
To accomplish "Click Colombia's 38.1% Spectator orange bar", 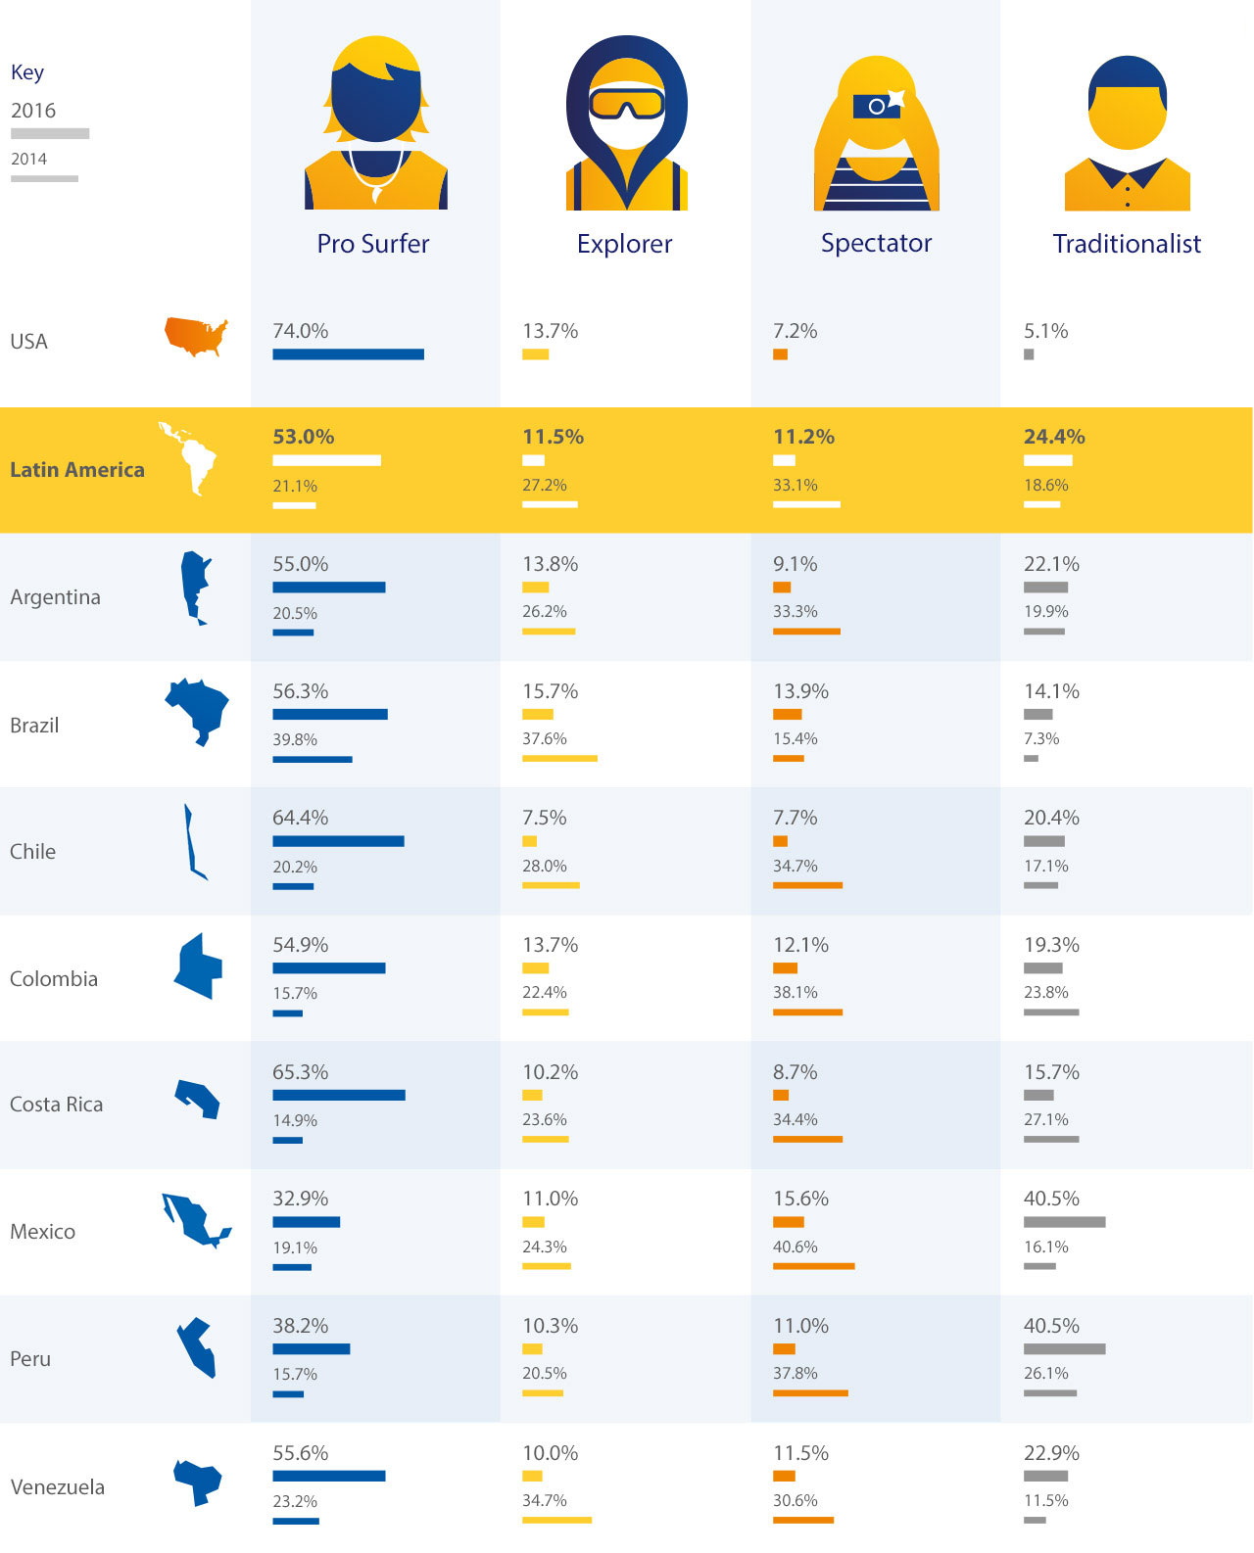I will pyautogui.click(x=807, y=1012).
